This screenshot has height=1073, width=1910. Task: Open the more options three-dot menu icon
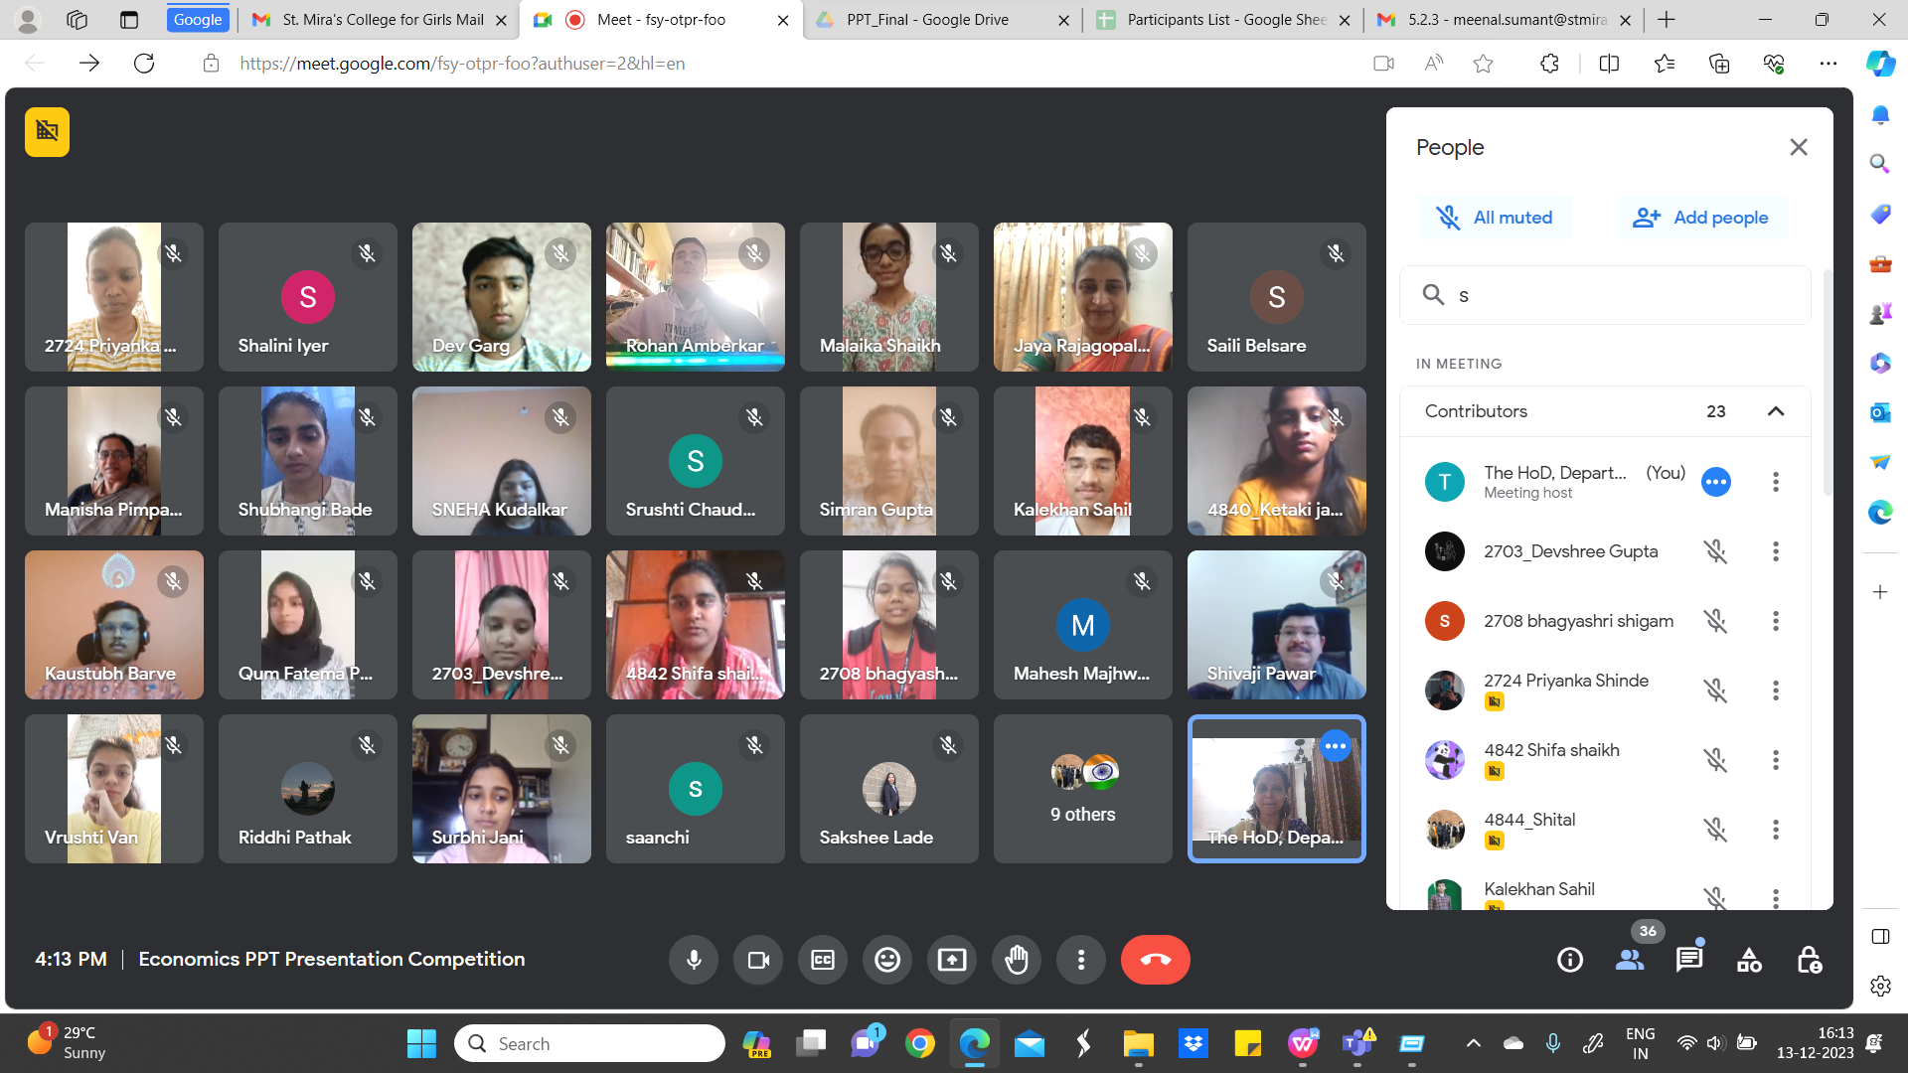(x=1083, y=959)
